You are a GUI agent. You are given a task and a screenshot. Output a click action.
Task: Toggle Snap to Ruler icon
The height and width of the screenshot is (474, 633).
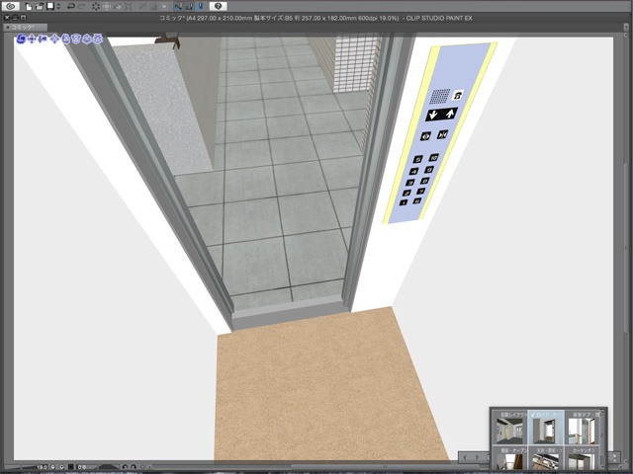pos(178,6)
